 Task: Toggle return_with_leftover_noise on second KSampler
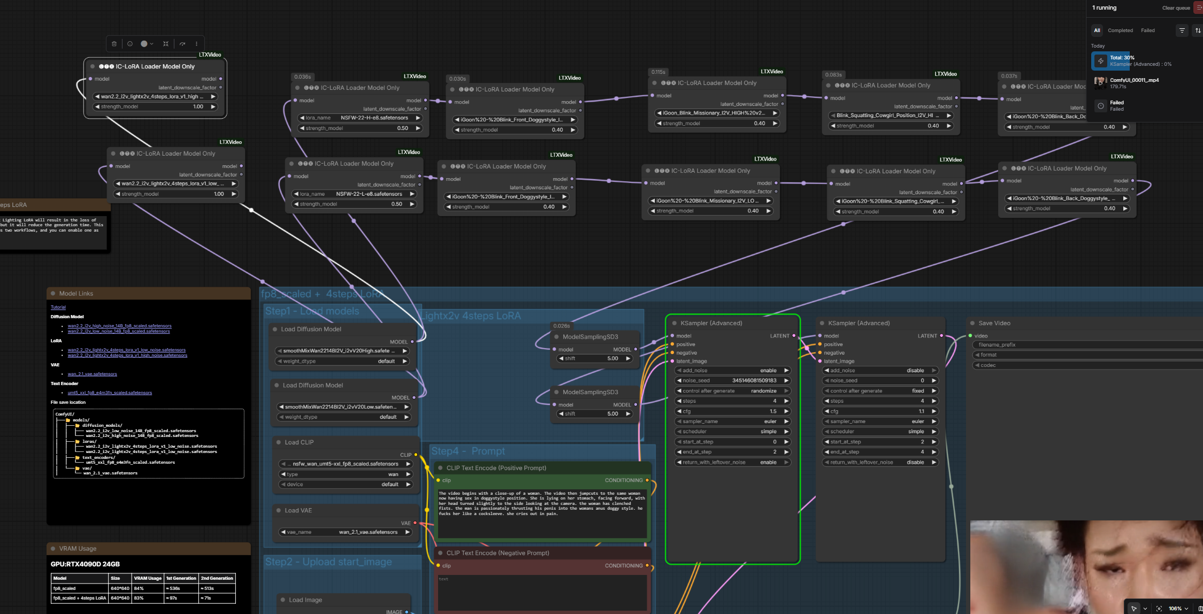coord(879,463)
